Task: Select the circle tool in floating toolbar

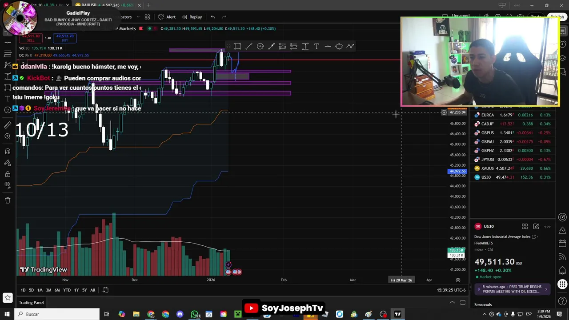Action: pos(260,46)
